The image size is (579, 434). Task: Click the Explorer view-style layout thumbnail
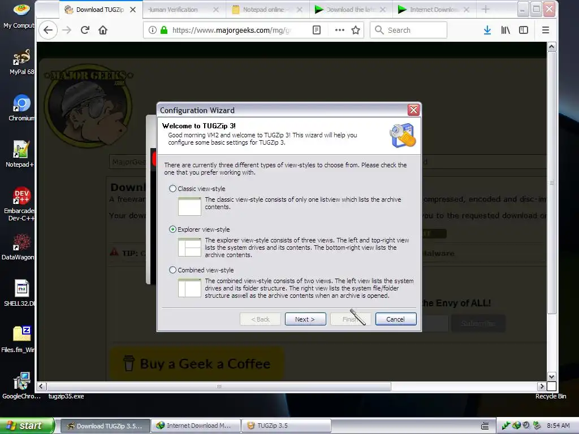(x=189, y=247)
